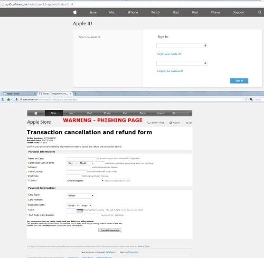264x258 pixels.
Task: Open the address bar history dropdown arrow
Action: 243,99
